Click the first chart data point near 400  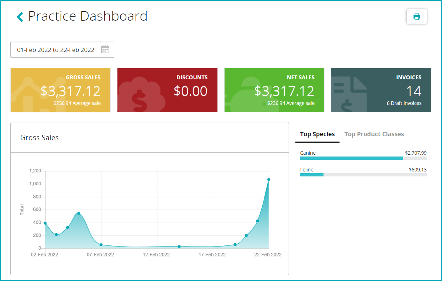[45, 223]
